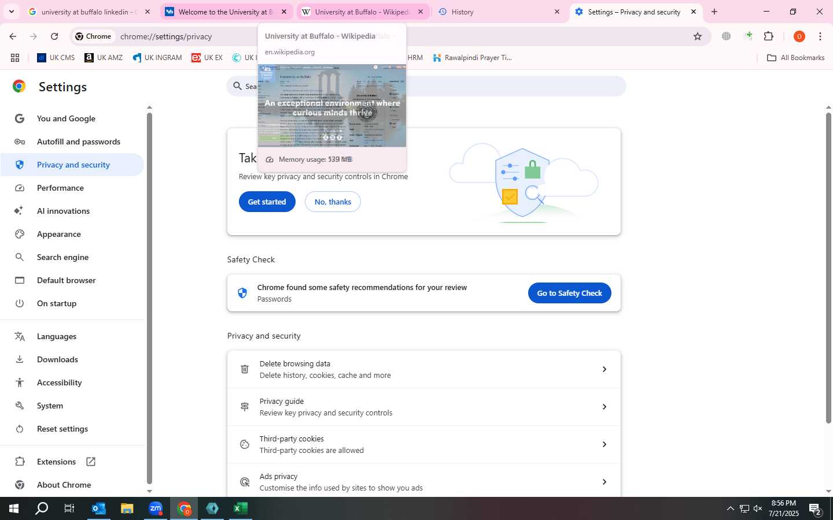
Task: Open Reset settings
Action: (x=72, y=429)
